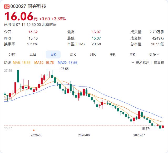Click the 2026-05 date axis label
The image size is (168, 153).
(36, 135)
